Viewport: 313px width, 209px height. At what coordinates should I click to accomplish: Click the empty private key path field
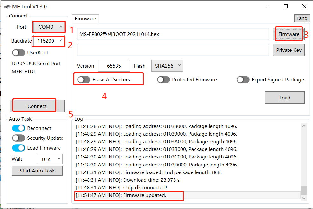pos(173,50)
